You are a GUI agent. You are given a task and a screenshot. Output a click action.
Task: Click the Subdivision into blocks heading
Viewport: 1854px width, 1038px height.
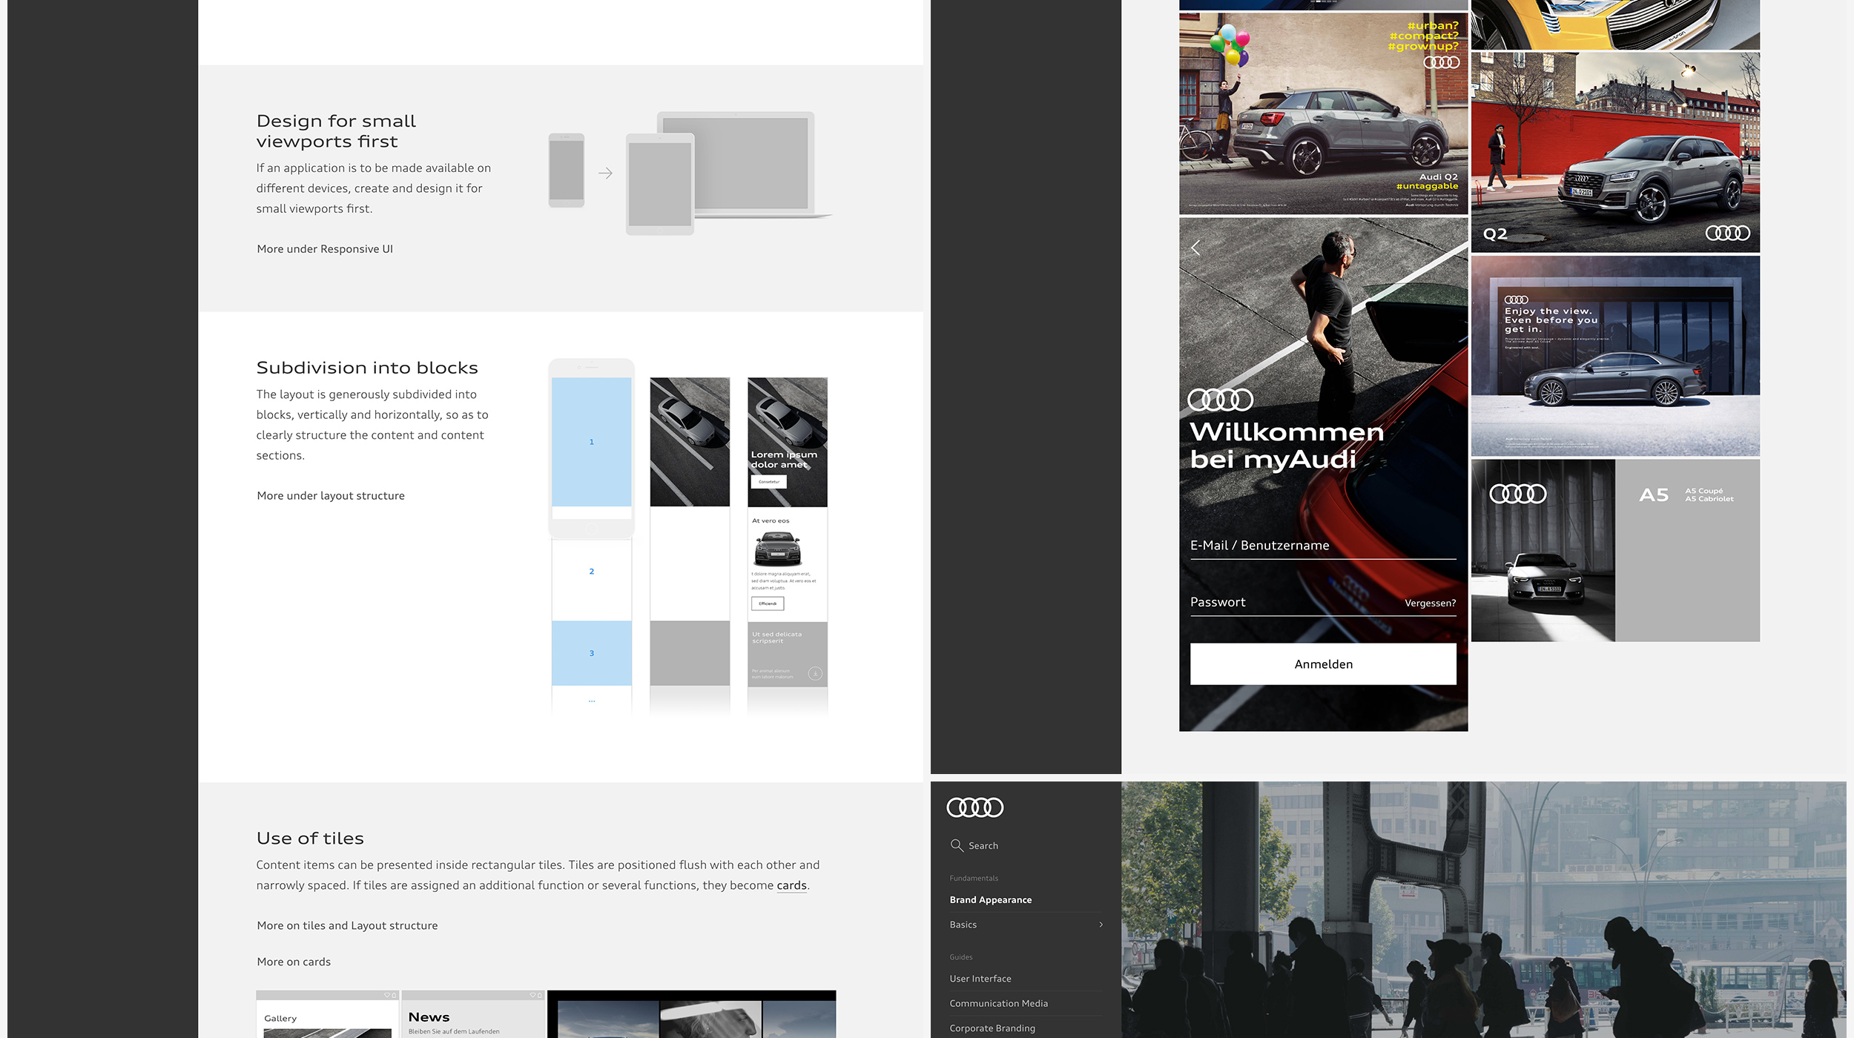(367, 368)
